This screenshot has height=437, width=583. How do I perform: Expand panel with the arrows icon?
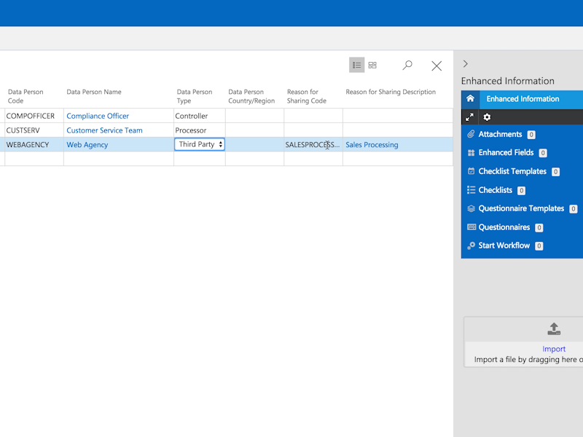click(x=469, y=117)
